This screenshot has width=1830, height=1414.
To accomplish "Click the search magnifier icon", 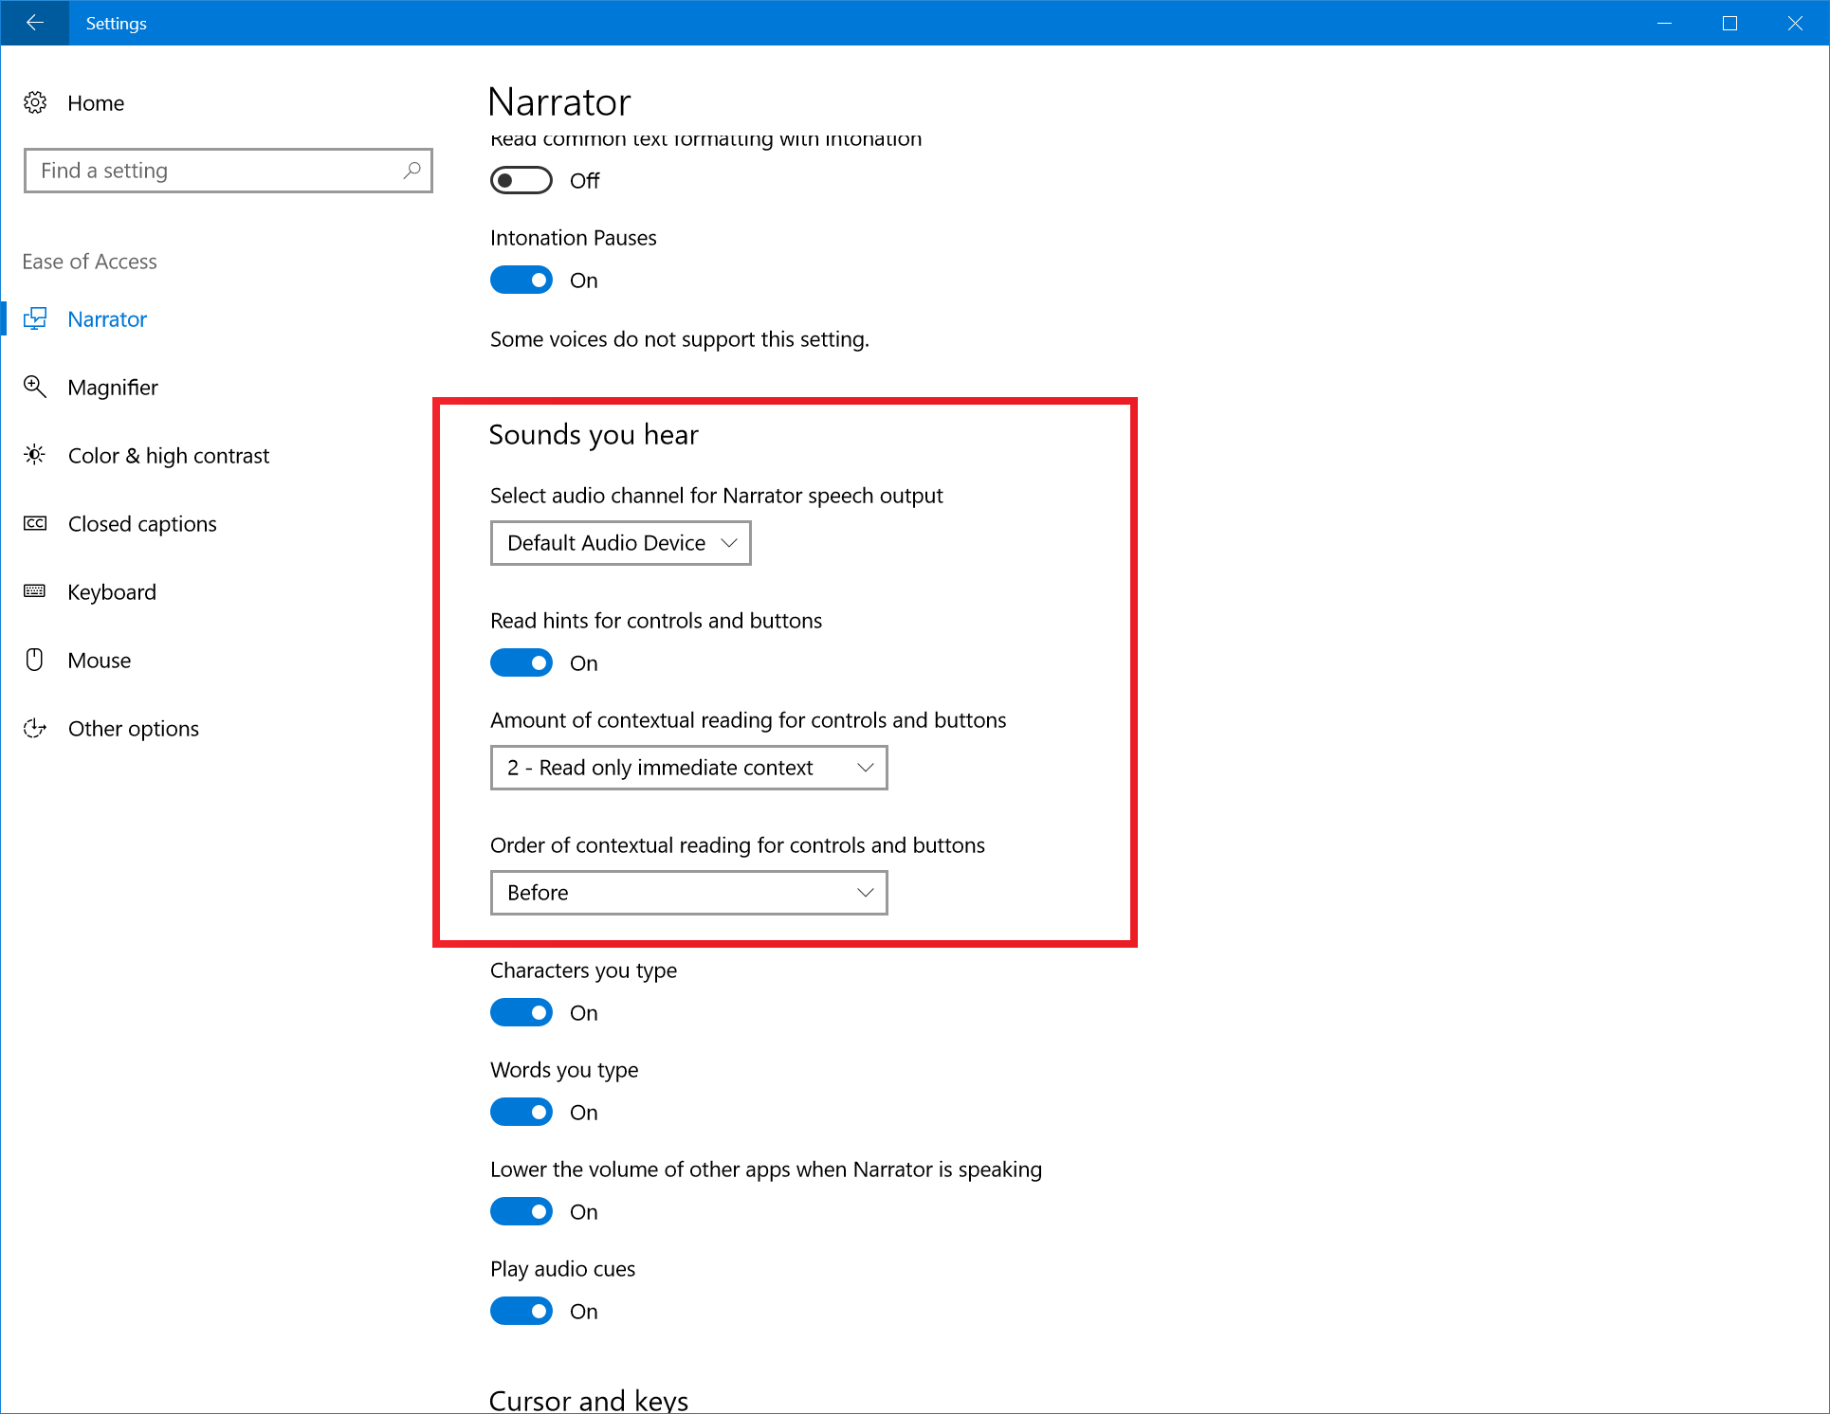I will click(x=412, y=171).
